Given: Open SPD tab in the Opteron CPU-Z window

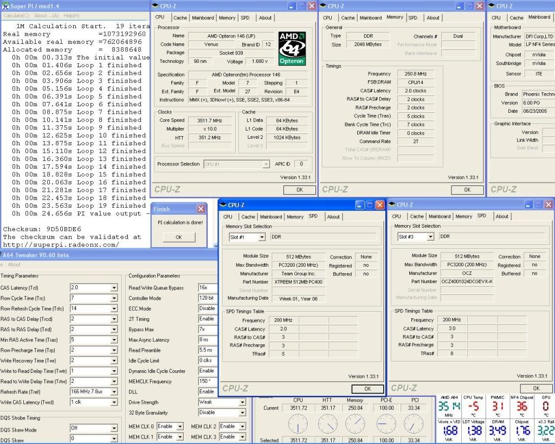Looking at the screenshot, I should click(245, 18).
